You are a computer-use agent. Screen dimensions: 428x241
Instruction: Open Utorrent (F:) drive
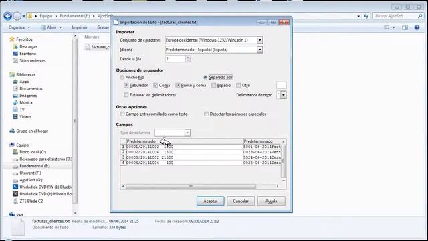coord(30,173)
